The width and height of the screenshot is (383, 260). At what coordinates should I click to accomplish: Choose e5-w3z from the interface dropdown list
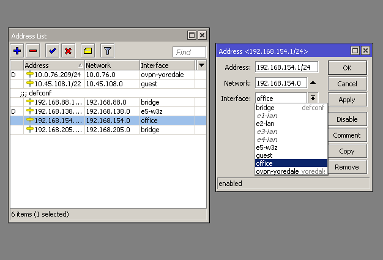pos(291,147)
